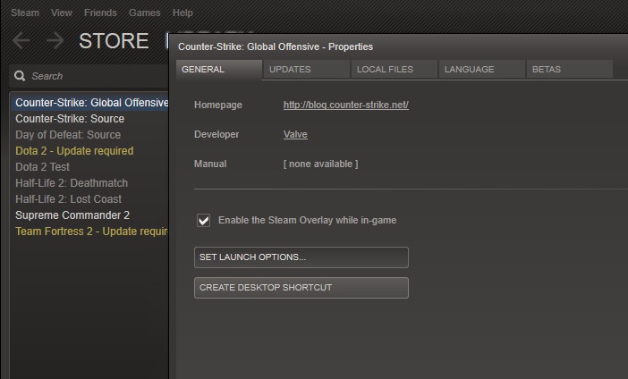Click CREATE DESKTOP SHORTCUT button
The height and width of the screenshot is (379, 628).
[301, 288]
